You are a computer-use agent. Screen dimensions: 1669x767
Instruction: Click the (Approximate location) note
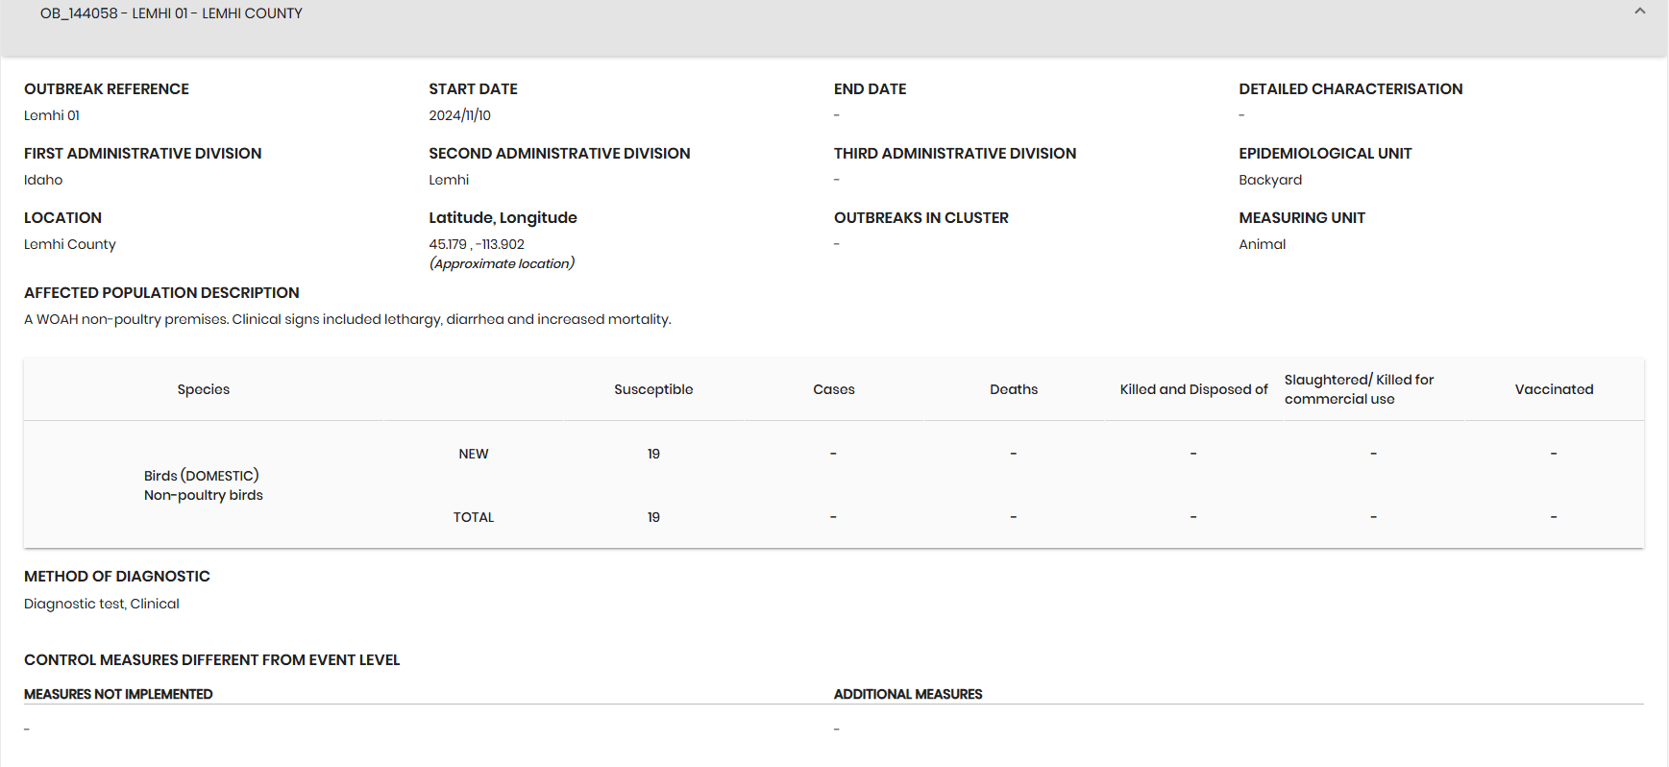(502, 263)
